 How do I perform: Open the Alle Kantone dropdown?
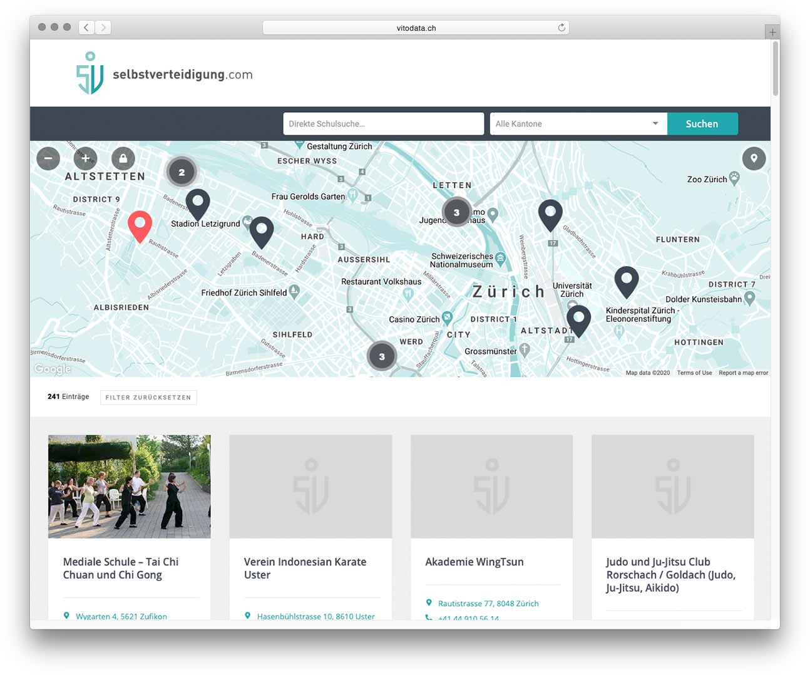click(577, 123)
